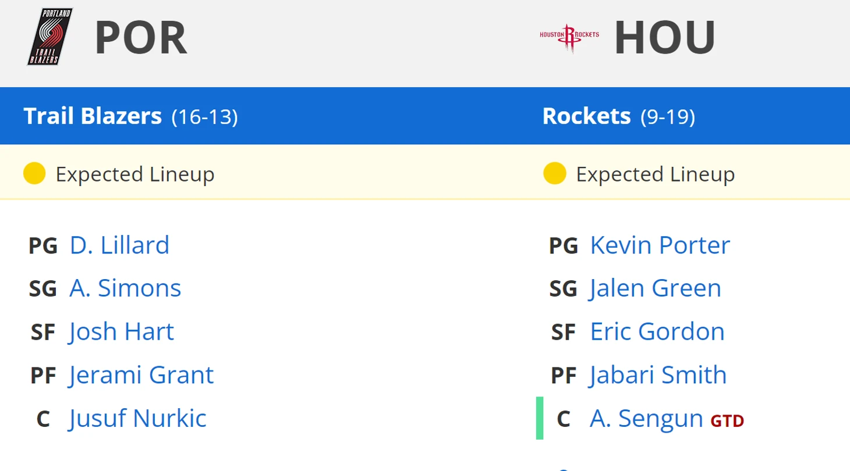Click the Portland Trail Blazers logo
The height and width of the screenshot is (471, 850).
[x=49, y=37]
